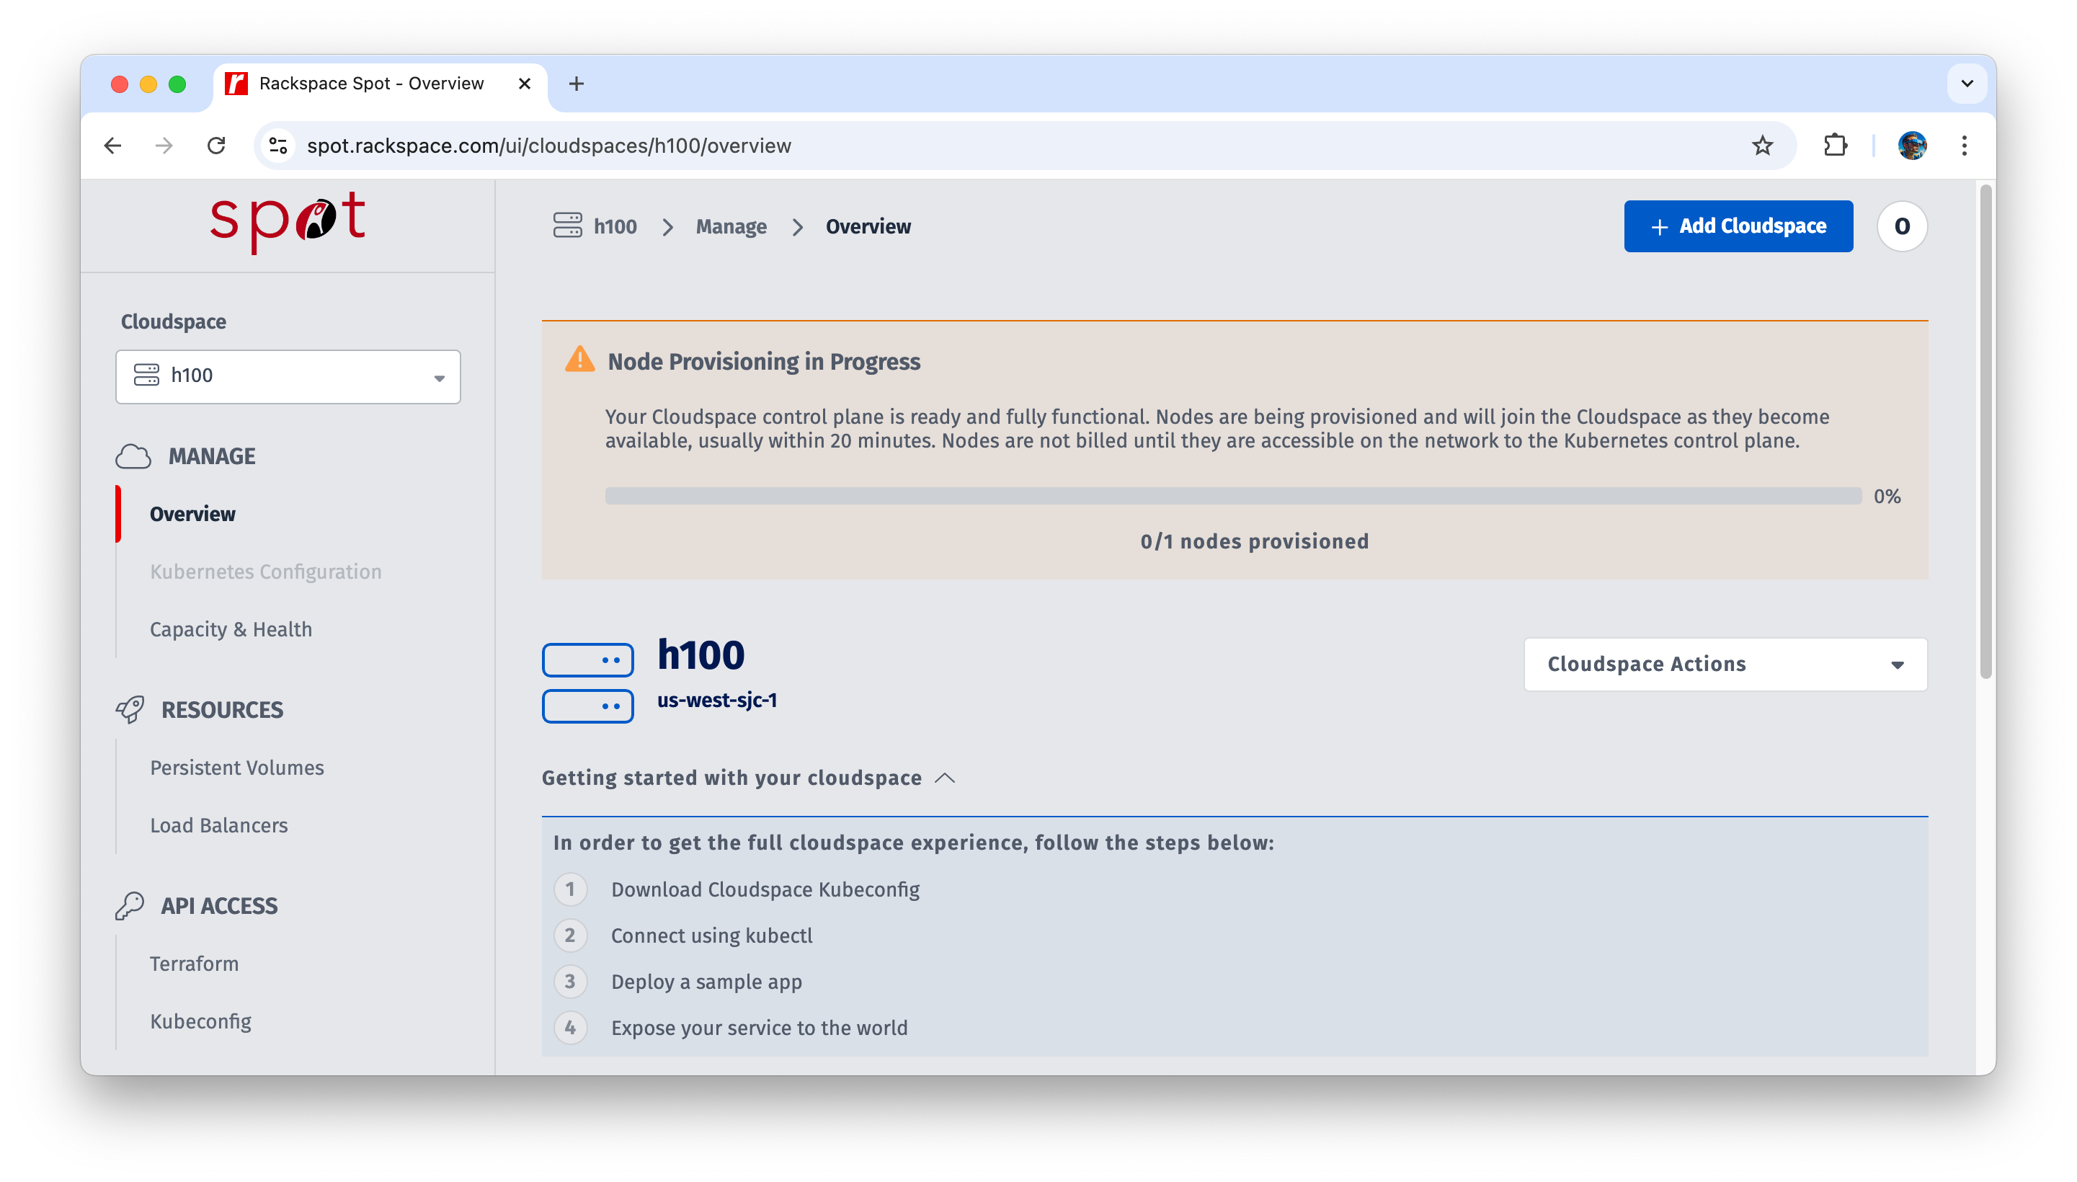Click the Add Cloudspace button
This screenshot has width=2077, height=1182.
[1738, 226]
